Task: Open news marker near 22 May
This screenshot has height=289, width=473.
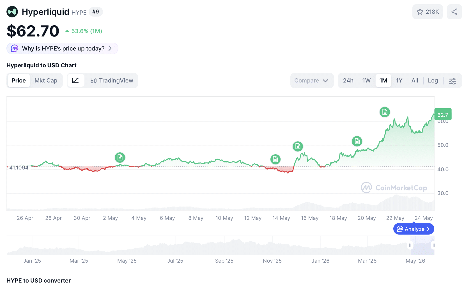Action: pos(385,112)
